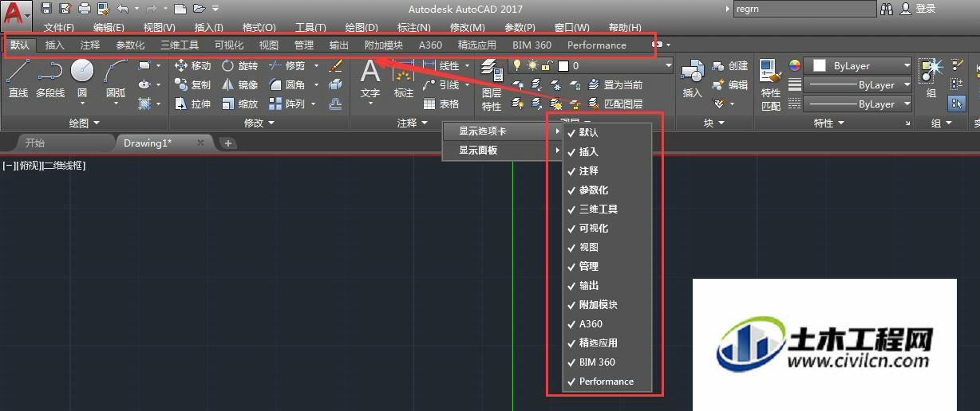Select the Rotate (旋转) tool
The width and height of the screenshot is (980, 411).
[x=239, y=66]
